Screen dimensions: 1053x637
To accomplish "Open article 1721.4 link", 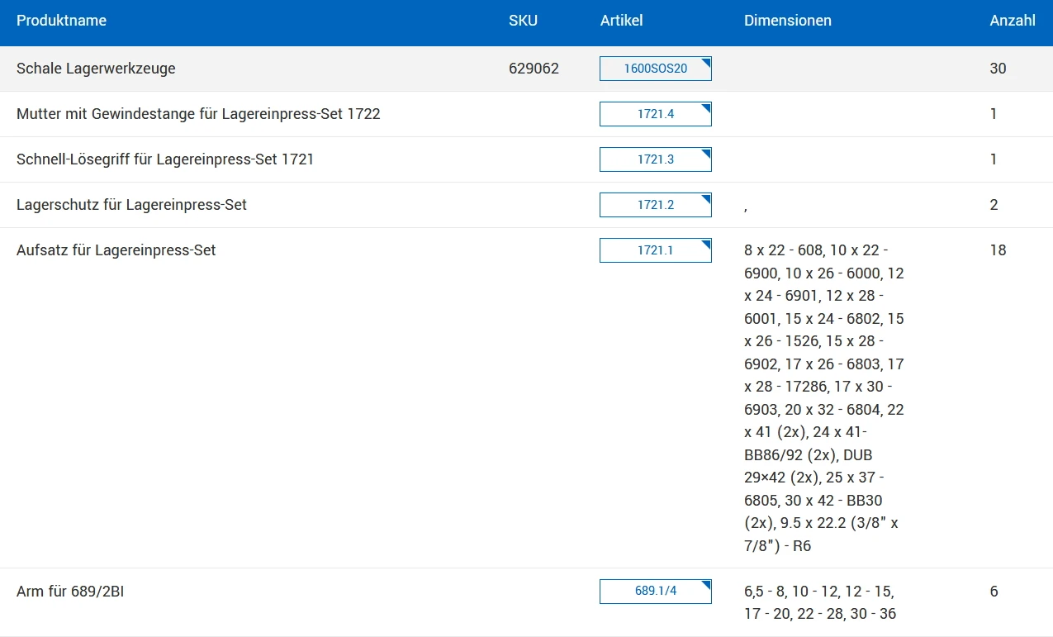I will coord(655,114).
